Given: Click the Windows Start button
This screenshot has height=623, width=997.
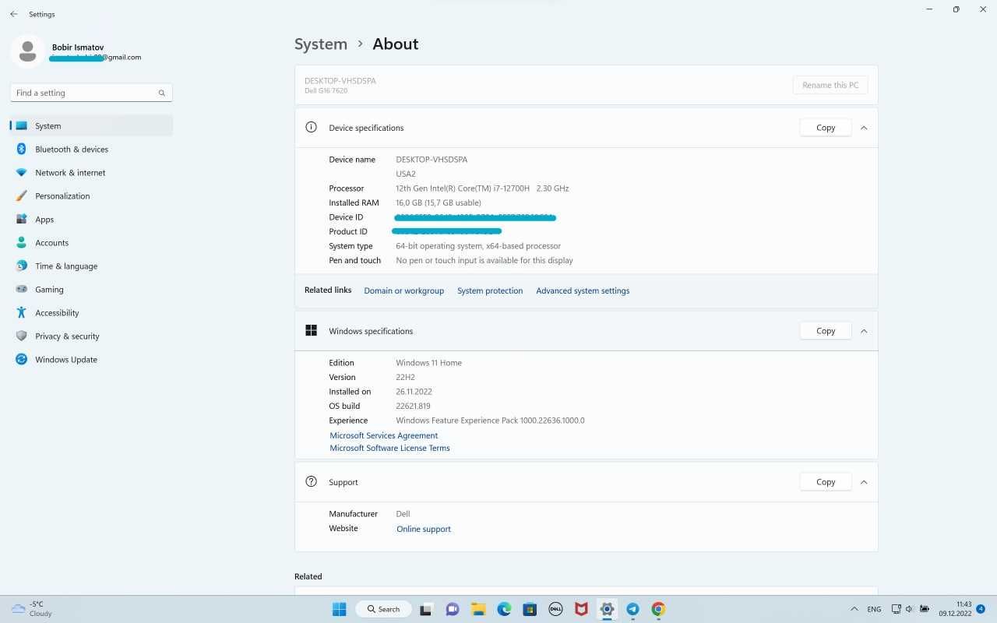Looking at the screenshot, I should tap(340, 609).
